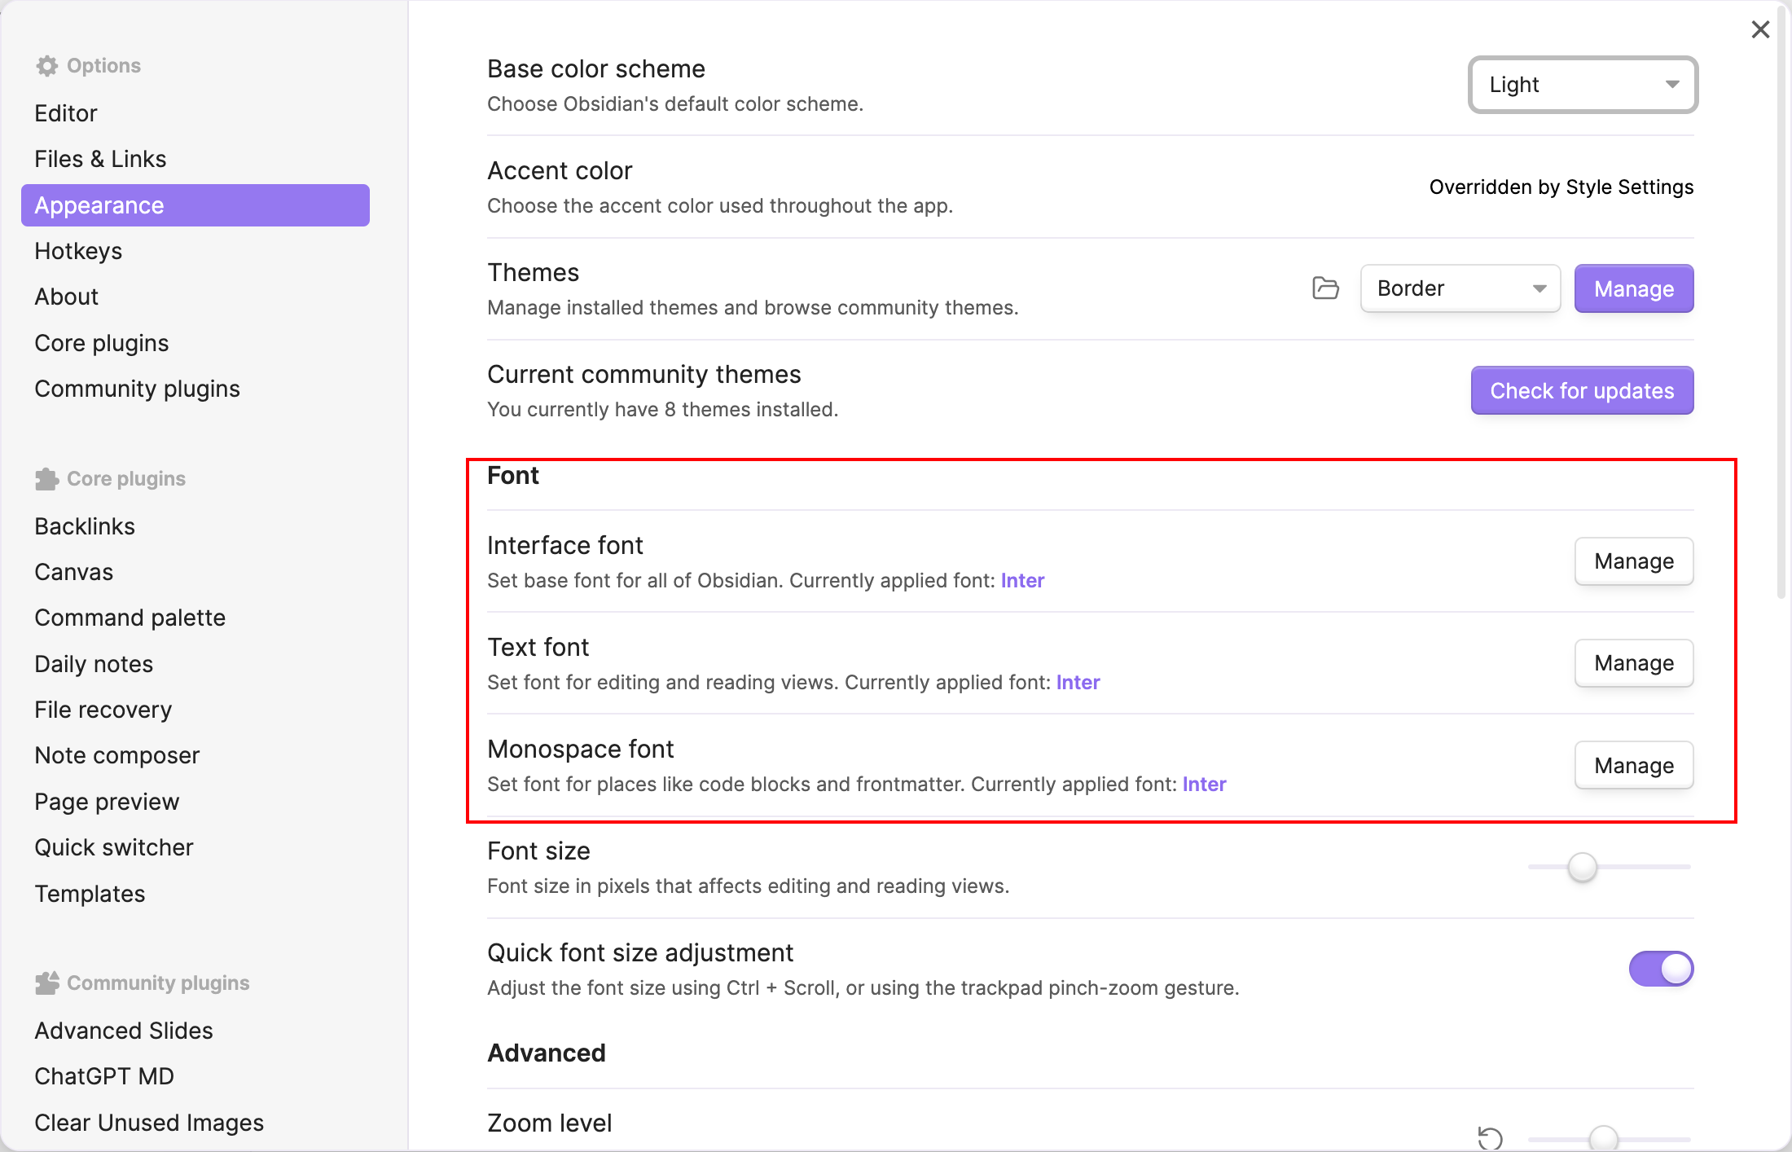Click the Options gear icon
This screenshot has height=1152, width=1792.
point(47,65)
